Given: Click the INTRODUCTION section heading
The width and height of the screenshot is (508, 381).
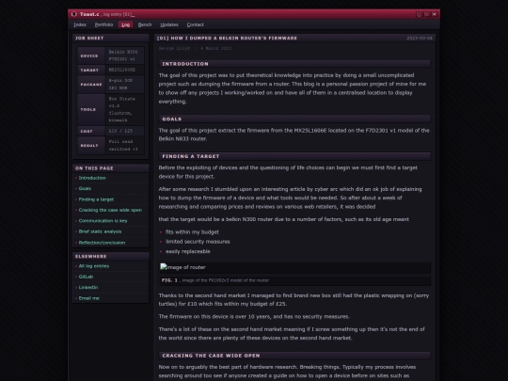Looking at the screenshot, I should tap(294, 64).
